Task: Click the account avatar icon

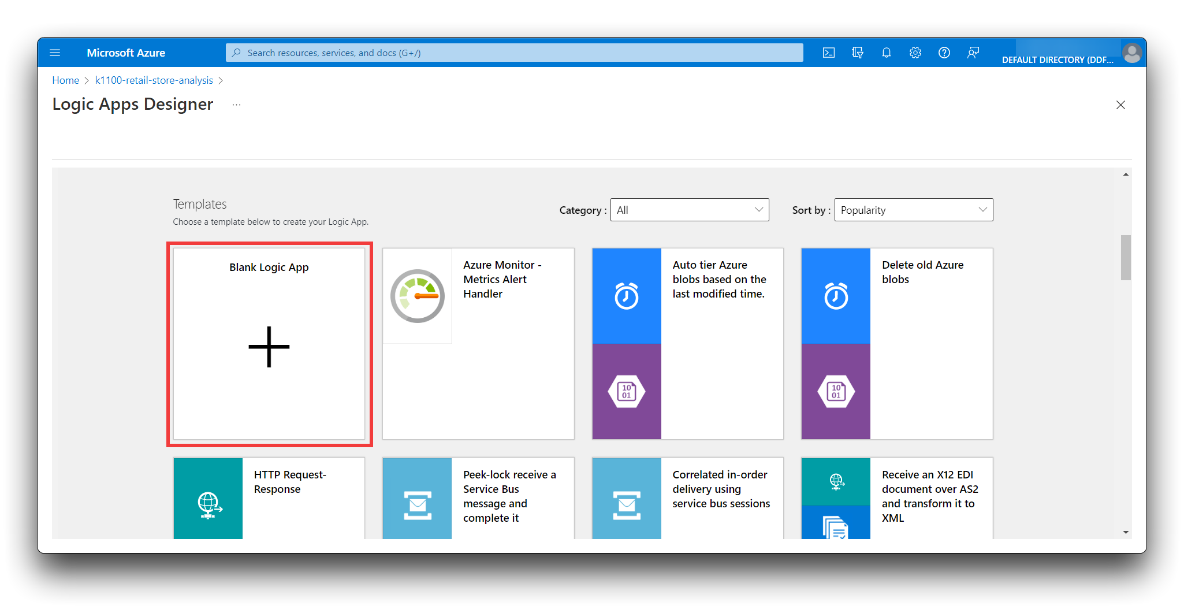Action: [1132, 53]
